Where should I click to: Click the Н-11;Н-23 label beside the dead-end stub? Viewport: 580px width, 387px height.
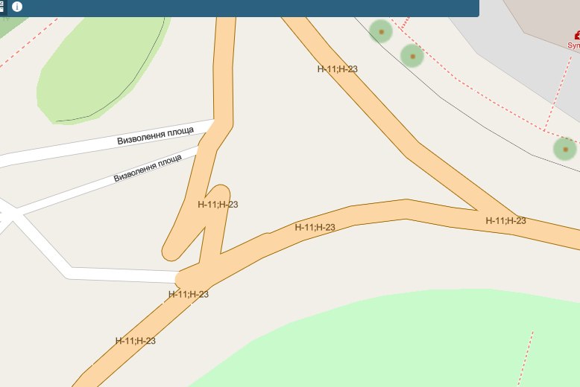(x=218, y=205)
